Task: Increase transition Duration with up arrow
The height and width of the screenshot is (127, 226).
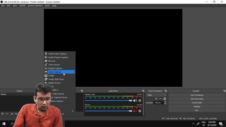Action: click(x=165, y=102)
